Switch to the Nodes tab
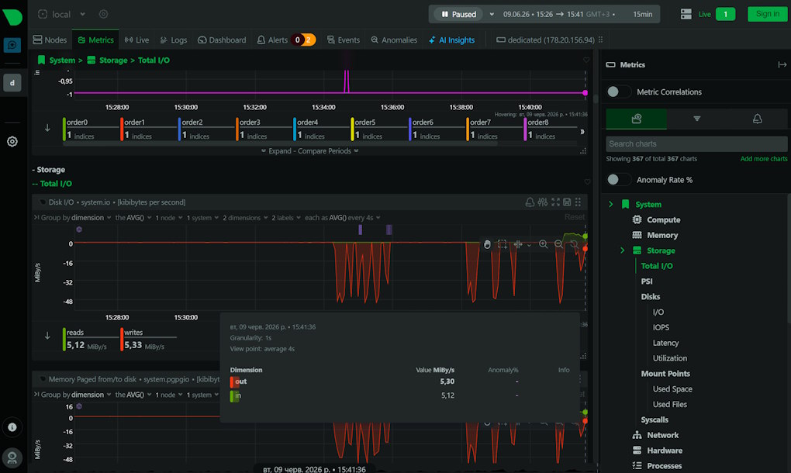The height and width of the screenshot is (473, 791). click(x=50, y=40)
